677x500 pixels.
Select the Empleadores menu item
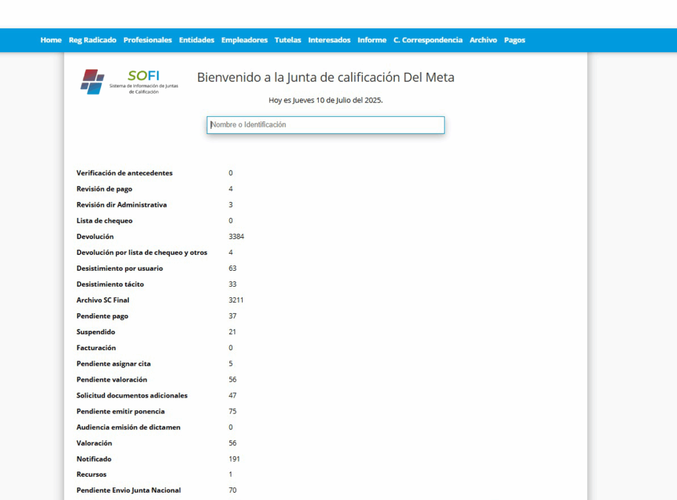(x=245, y=40)
